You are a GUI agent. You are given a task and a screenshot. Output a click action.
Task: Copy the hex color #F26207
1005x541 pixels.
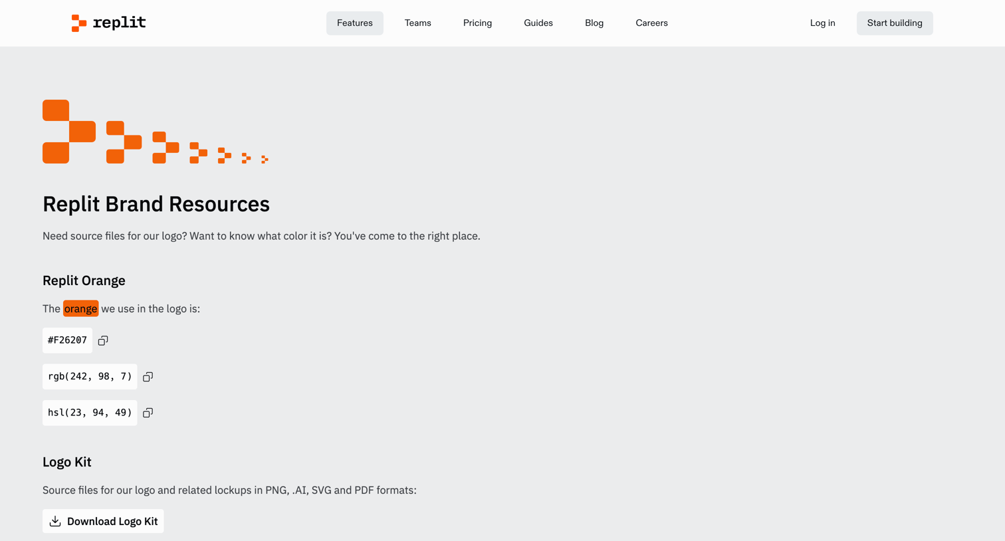point(103,340)
